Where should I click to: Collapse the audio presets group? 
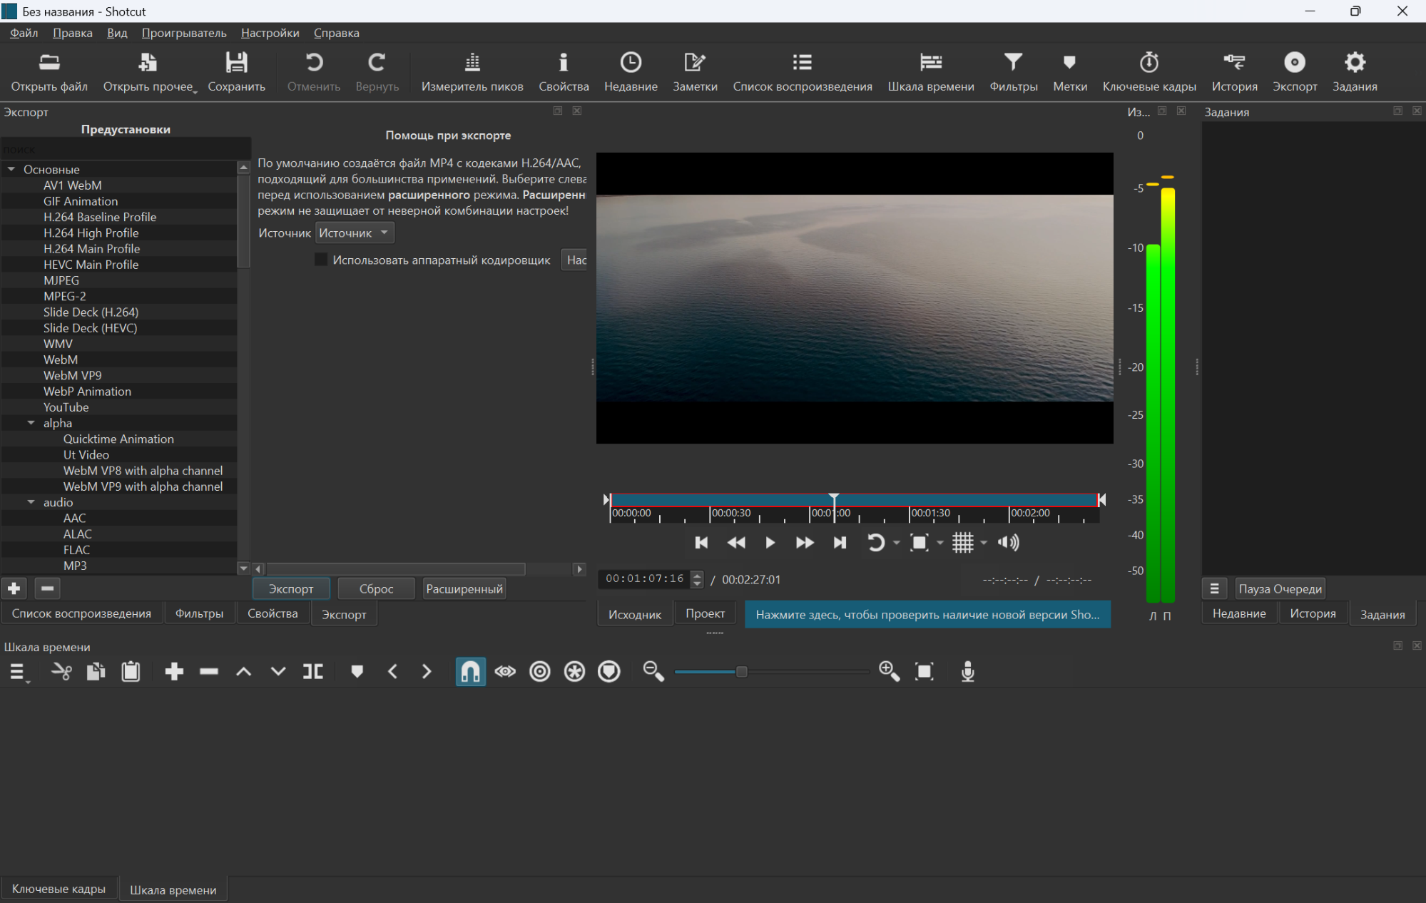(31, 502)
